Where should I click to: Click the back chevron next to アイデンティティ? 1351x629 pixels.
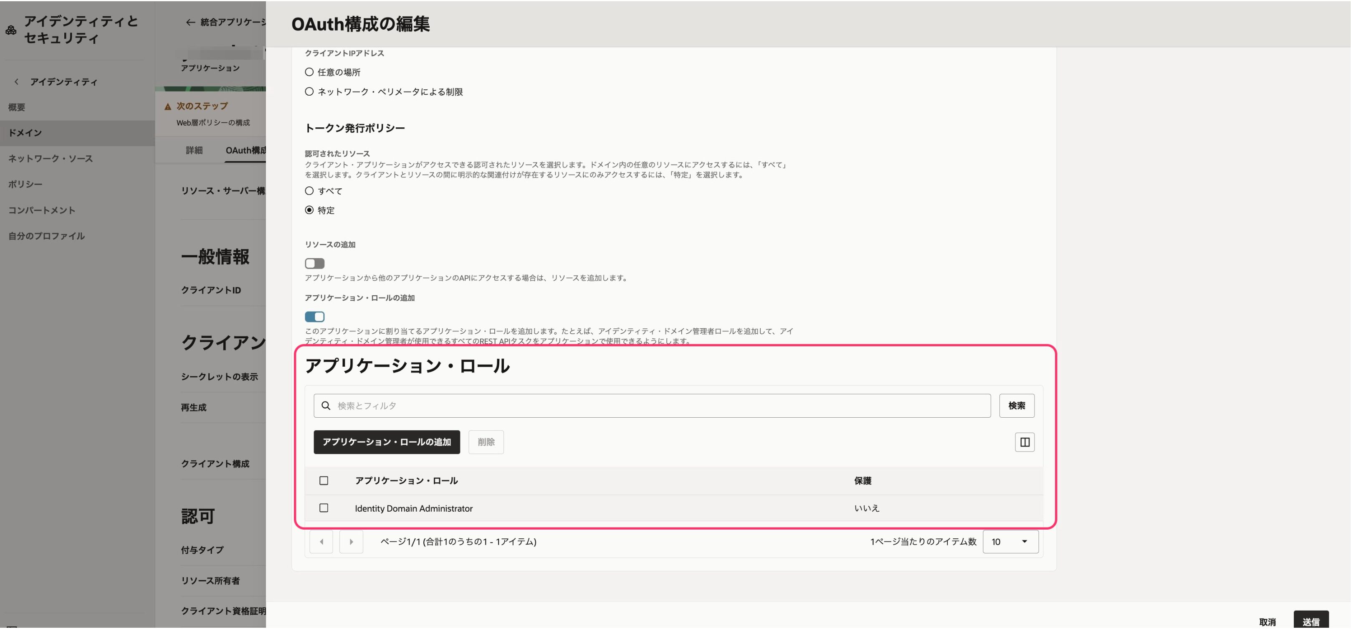click(16, 81)
